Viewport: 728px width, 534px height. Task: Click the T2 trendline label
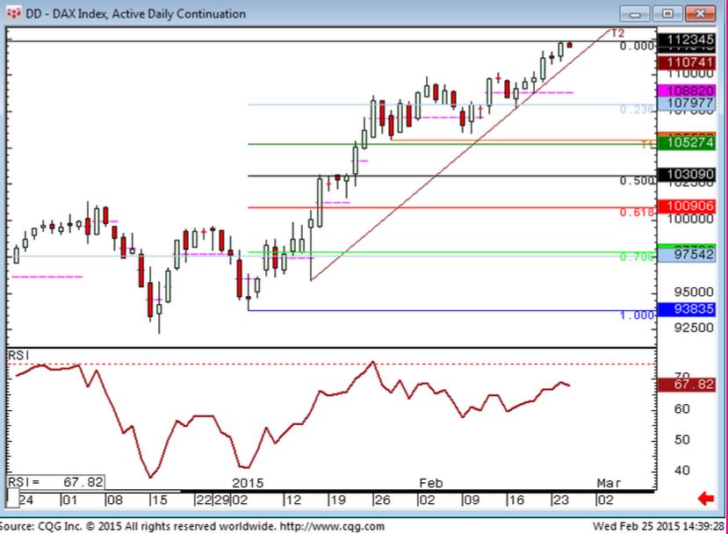pos(617,33)
